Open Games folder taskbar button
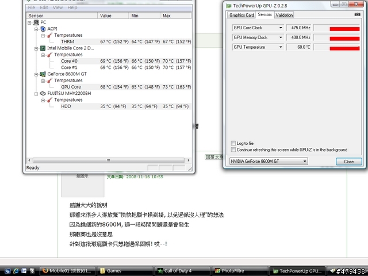The image size is (368, 276). click(125, 271)
